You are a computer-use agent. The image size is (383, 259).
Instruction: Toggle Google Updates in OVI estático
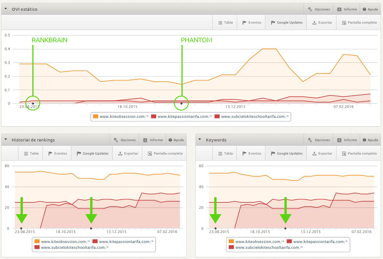pyautogui.click(x=286, y=22)
